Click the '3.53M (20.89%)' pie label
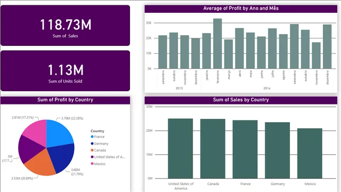Screen dimensions: 341x192 (22, 178)
